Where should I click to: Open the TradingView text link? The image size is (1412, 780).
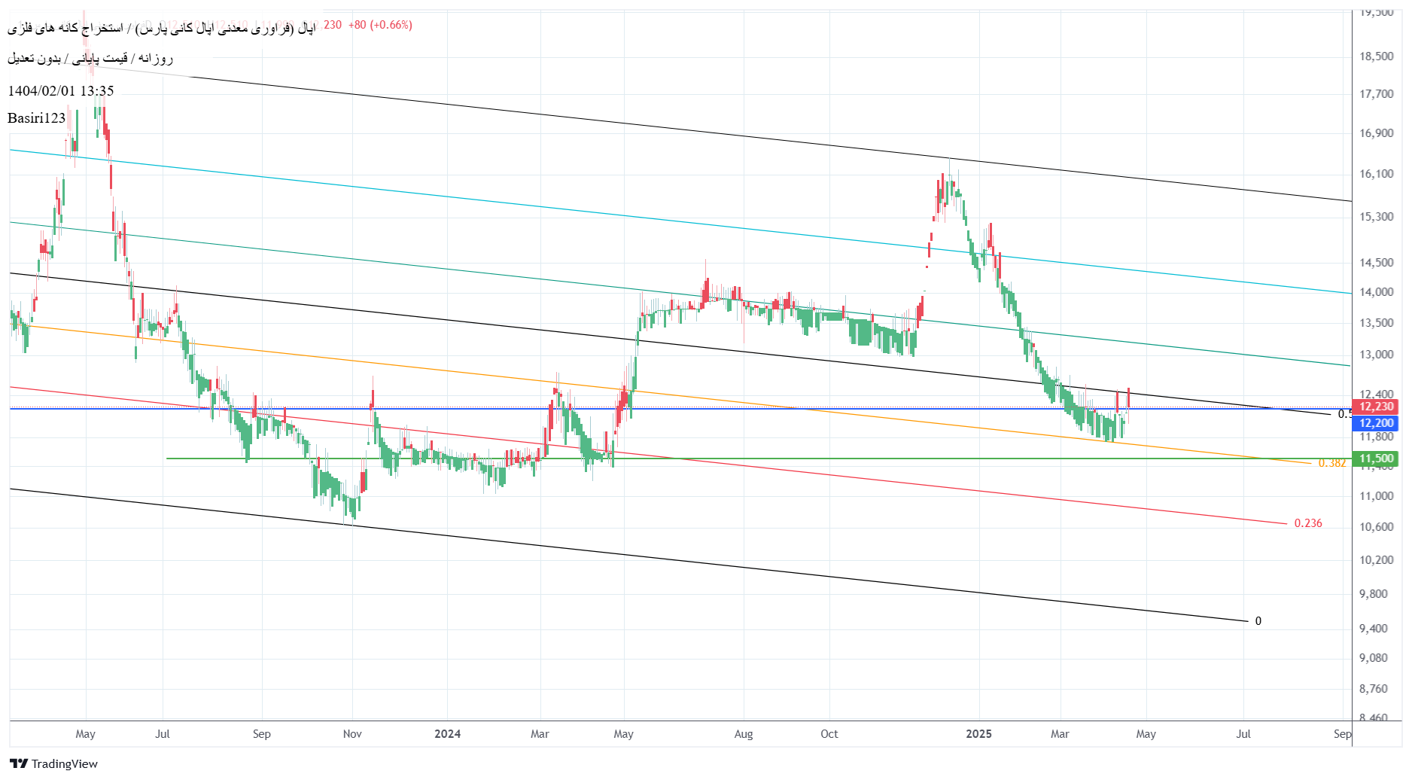click(65, 764)
